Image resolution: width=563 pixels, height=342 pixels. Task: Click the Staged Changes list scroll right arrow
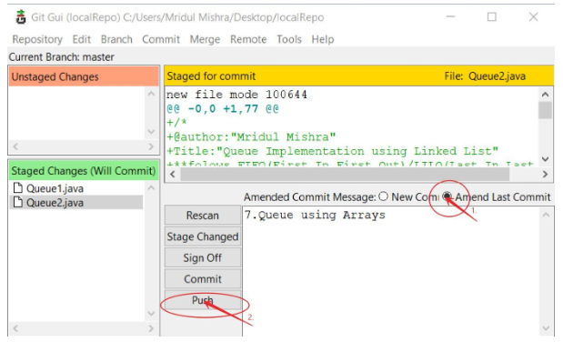coord(151,328)
